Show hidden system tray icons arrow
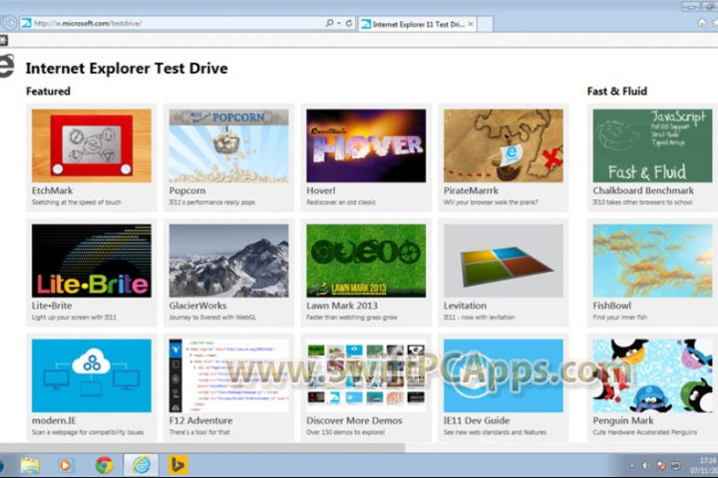 point(632,466)
